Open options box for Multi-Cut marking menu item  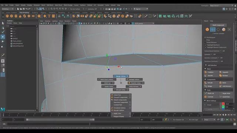pyautogui.click(x=113, y=83)
